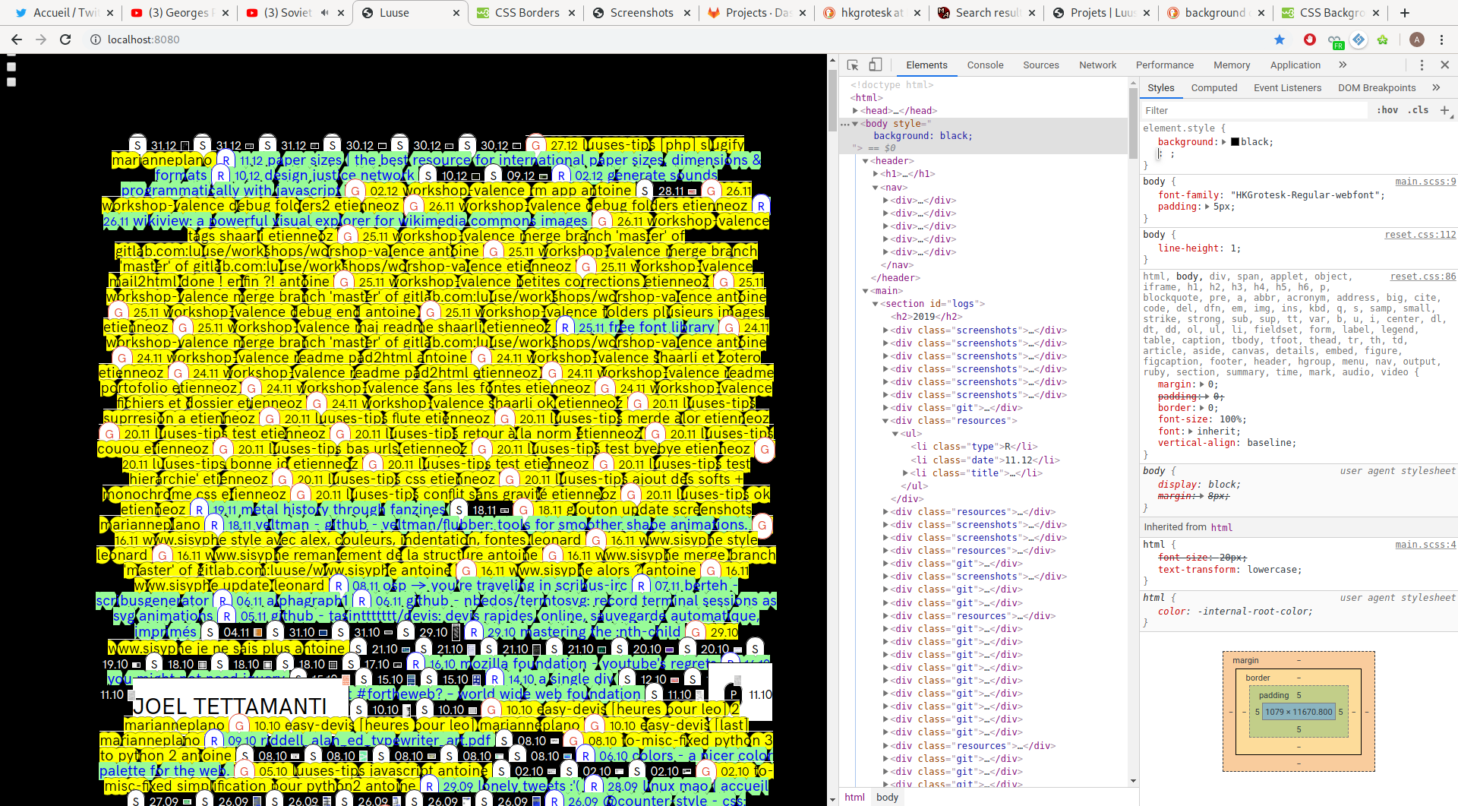Tick the lowest checkbox on the page
1458x806 pixels.
[11, 82]
